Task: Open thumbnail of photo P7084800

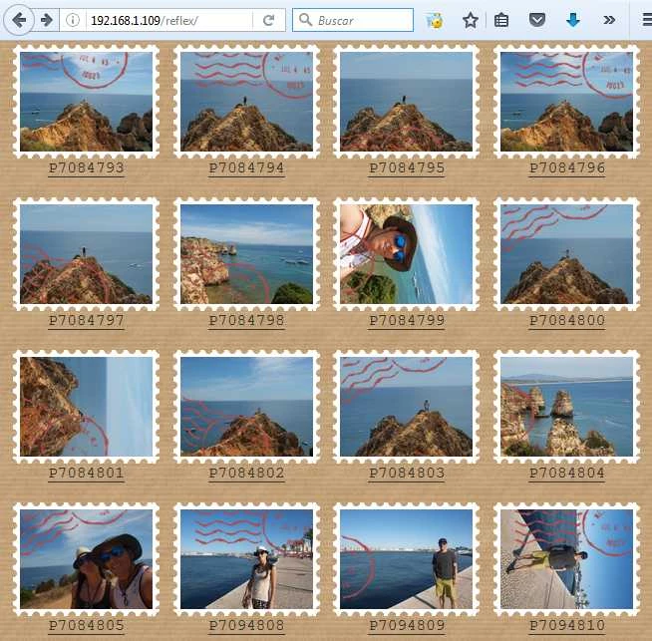Action: pos(566,254)
